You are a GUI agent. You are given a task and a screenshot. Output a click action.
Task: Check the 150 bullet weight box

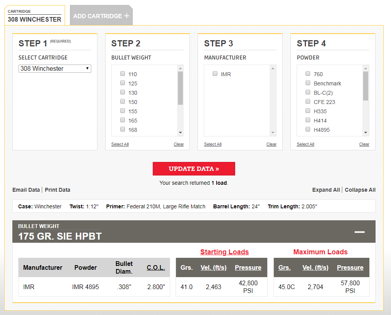(x=123, y=101)
